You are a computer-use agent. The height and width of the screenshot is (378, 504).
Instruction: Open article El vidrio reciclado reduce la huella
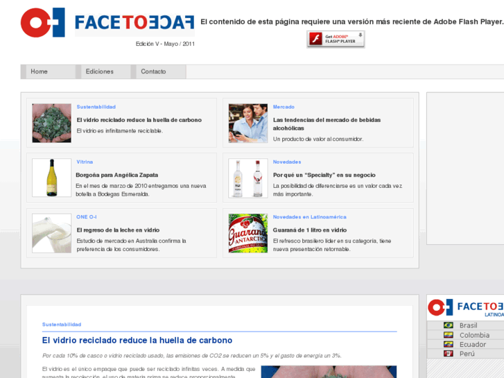(x=139, y=120)
